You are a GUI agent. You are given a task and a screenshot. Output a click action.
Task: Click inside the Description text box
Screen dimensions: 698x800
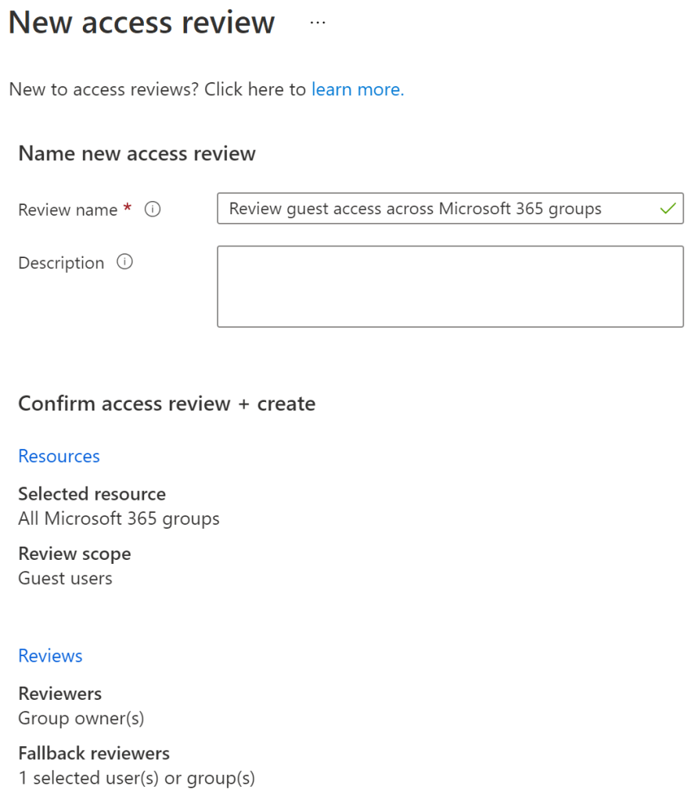[450, 285]
